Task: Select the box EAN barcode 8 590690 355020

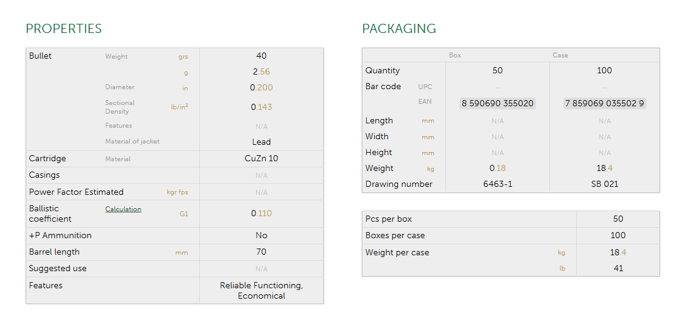Action: 497,103
